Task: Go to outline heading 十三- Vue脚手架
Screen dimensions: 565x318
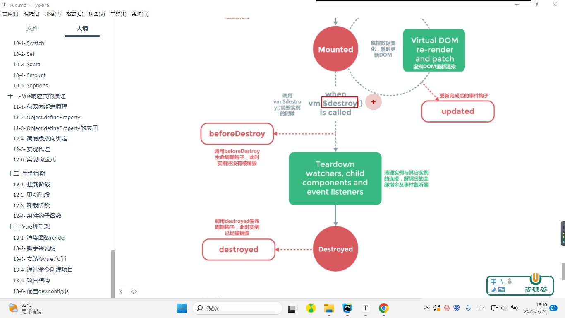Action: (x=29, y=226)
